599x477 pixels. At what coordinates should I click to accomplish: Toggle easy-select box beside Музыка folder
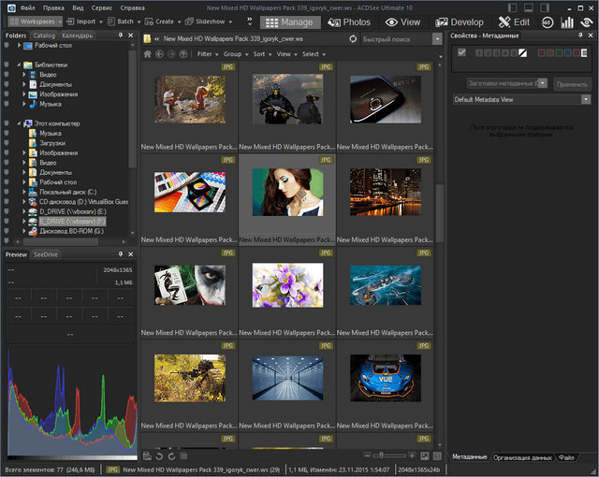point(6,134)
